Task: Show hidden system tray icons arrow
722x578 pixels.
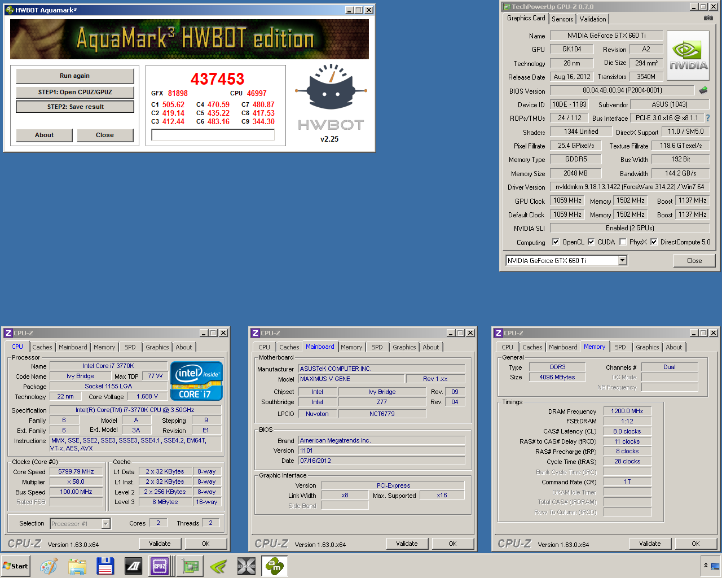Action: [705, 566]
